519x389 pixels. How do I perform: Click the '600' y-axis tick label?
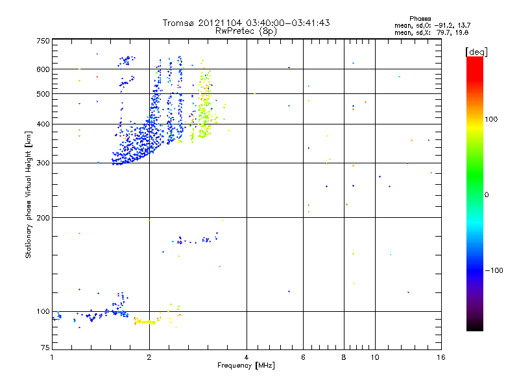point(43,69)
